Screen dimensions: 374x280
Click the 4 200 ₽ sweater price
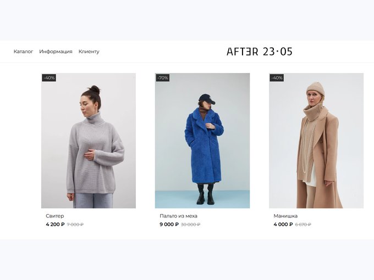coord(55,225)
